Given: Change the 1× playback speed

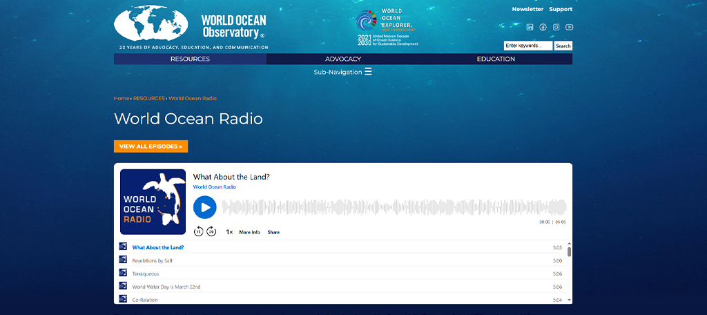Looking at the screenshot, I should [x=229, y=232].
